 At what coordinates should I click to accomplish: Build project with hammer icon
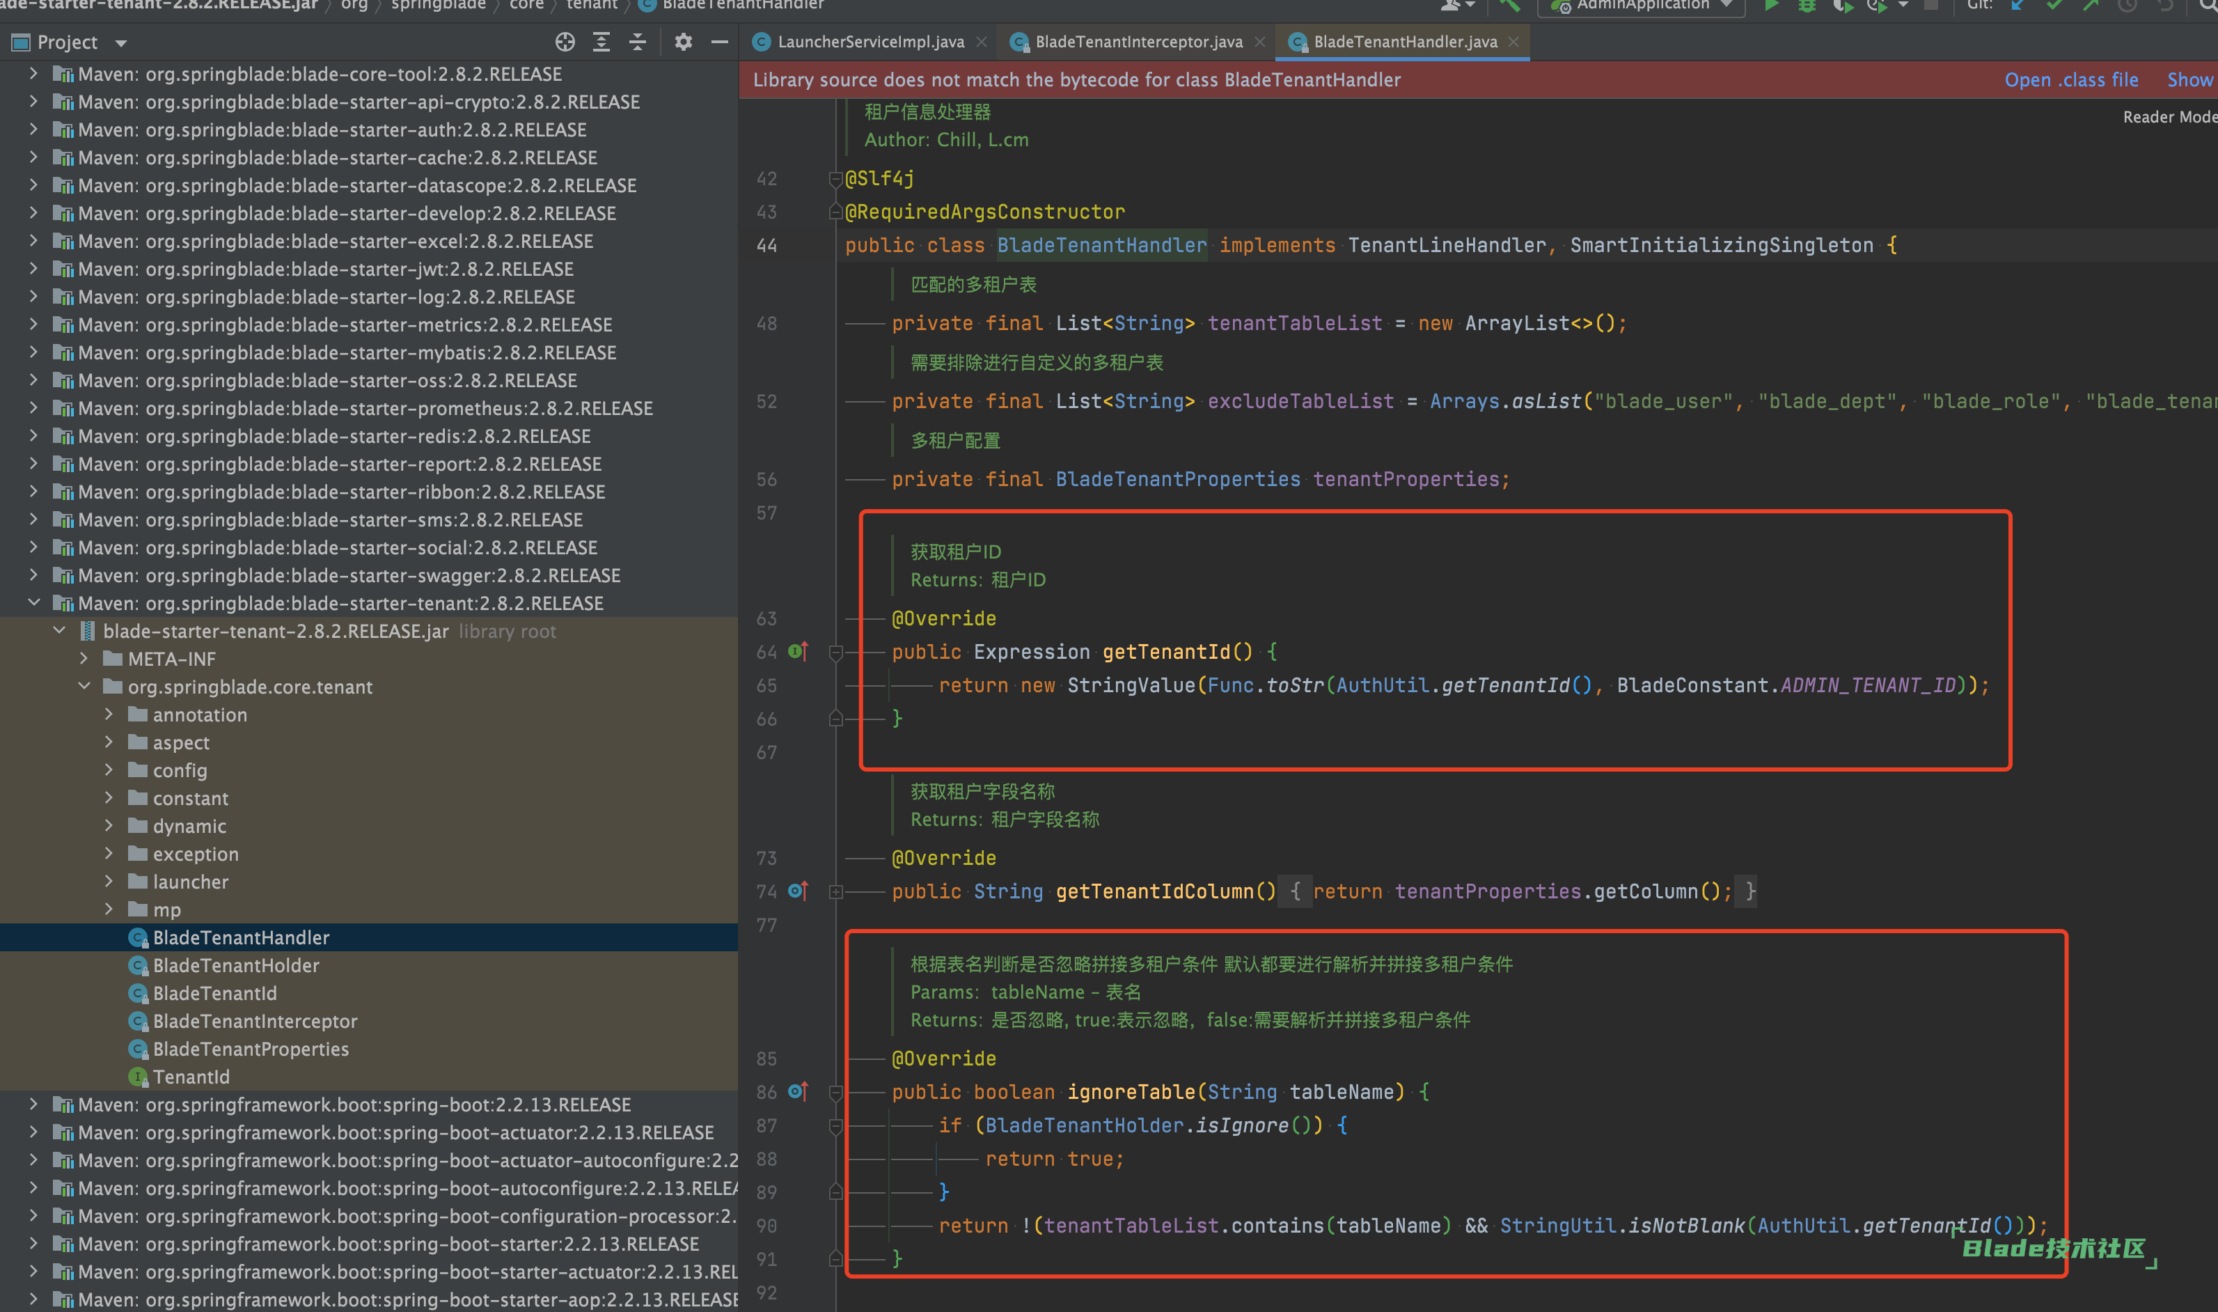pos(1509,6)
